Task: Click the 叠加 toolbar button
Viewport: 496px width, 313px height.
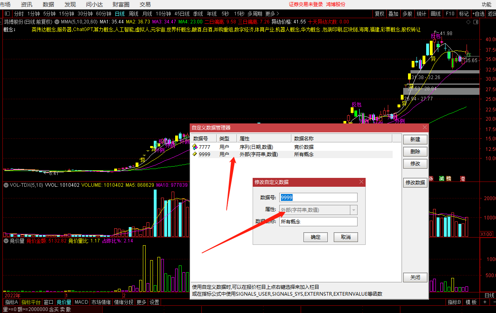Action: (393, 14)
